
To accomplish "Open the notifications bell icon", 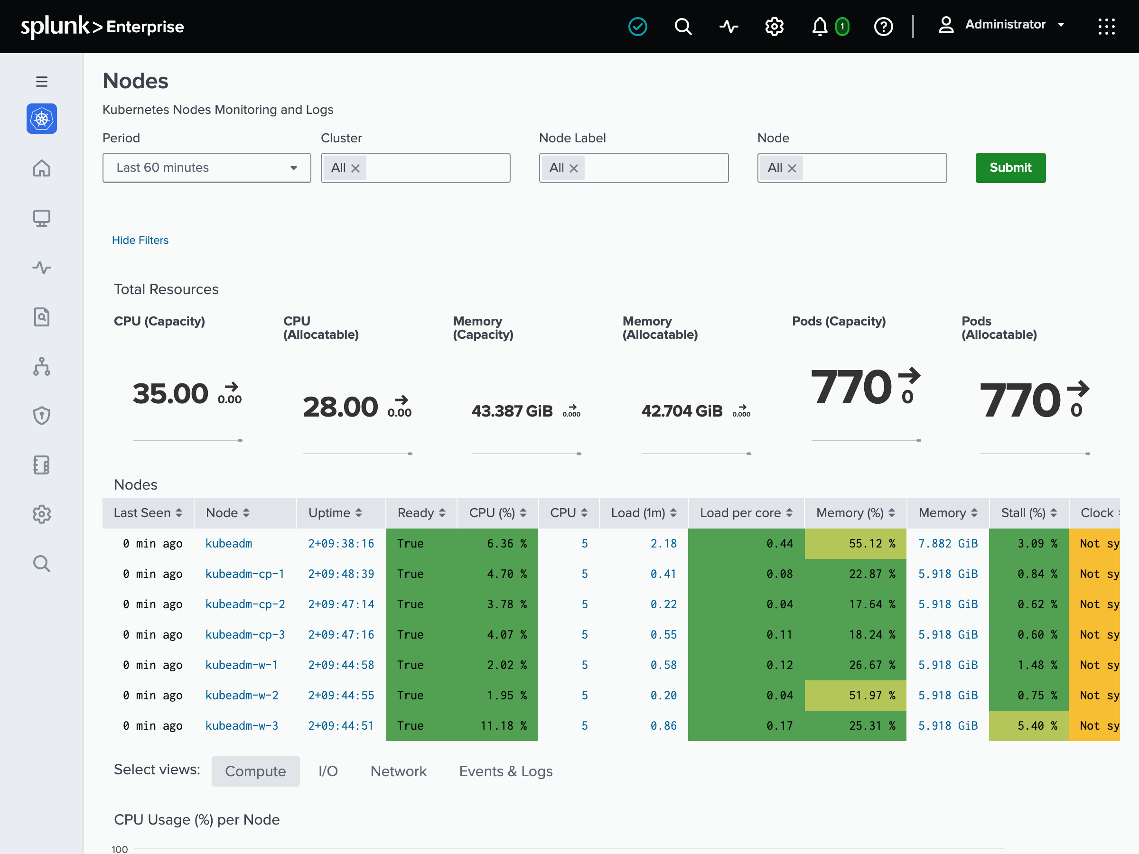I will tap(820, 26).
